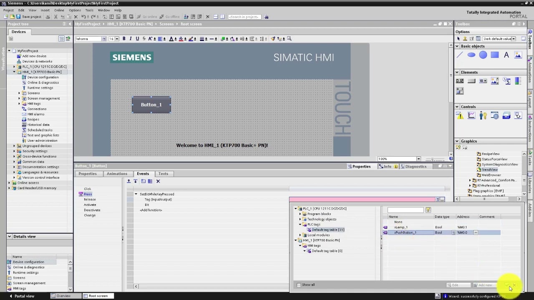Click Button_1 on the HMI screen

coord(151,105)
